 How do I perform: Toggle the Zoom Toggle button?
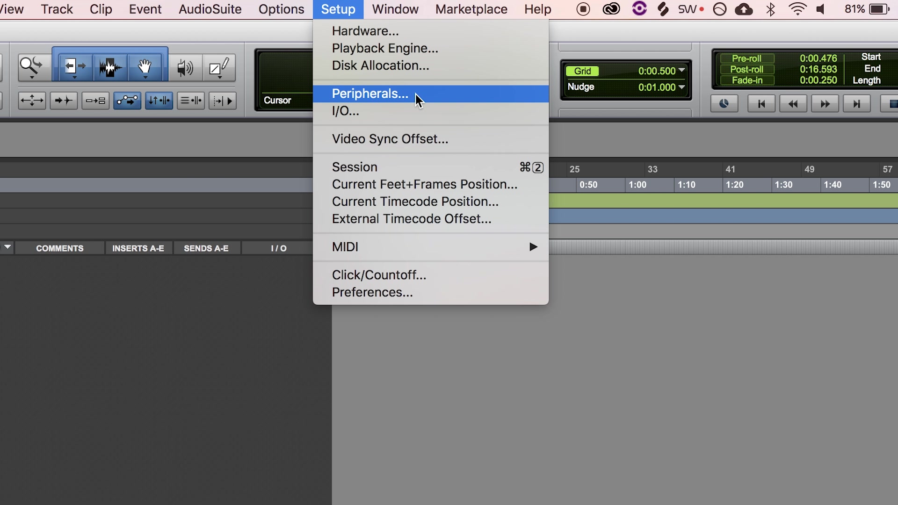31,101
